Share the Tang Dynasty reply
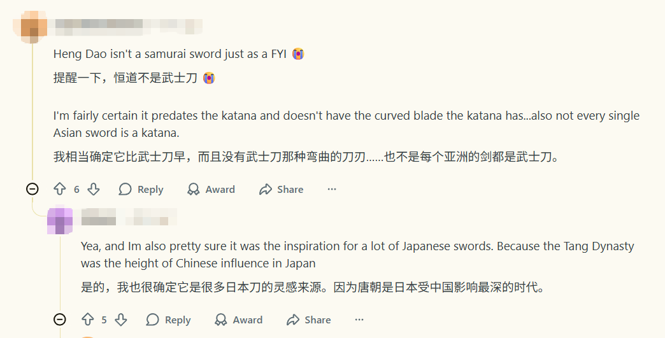Viewport: 665px width, 338px height. (x=309, y=320)
